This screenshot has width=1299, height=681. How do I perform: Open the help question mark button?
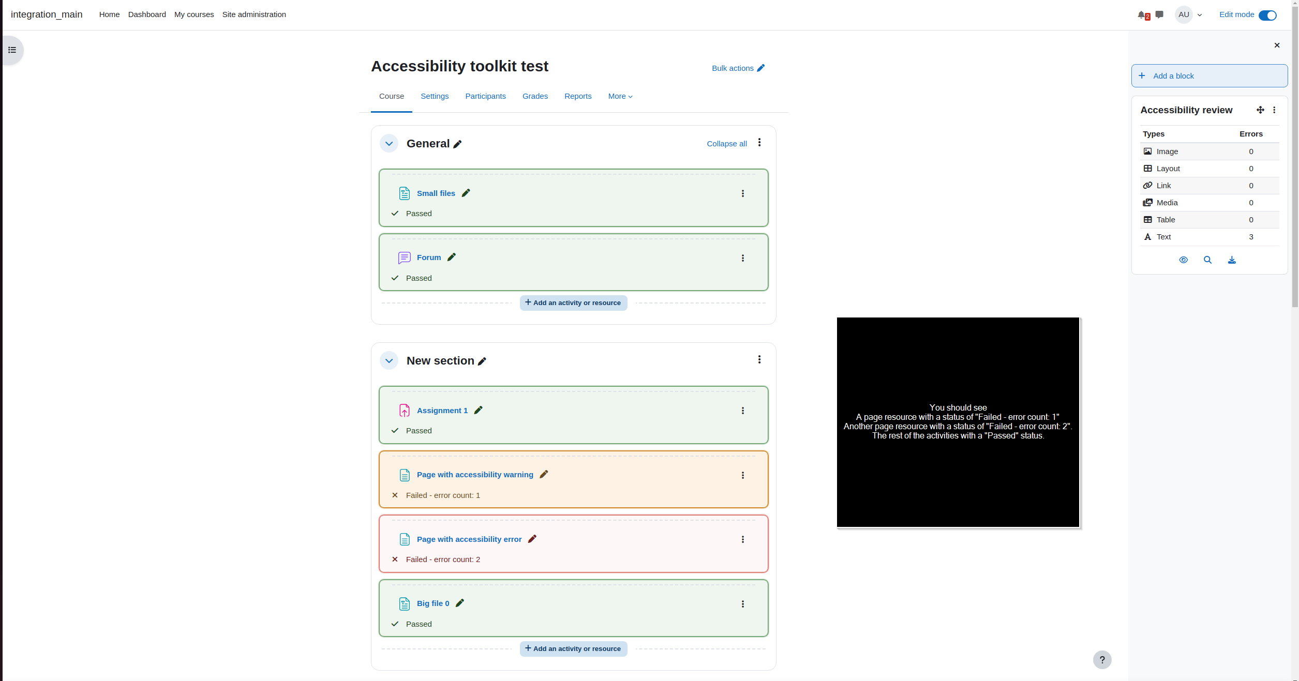[1102, 660]
